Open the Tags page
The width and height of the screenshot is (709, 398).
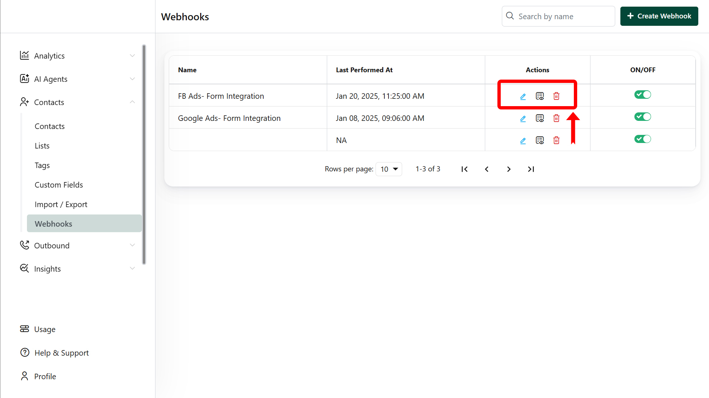[x=42, y=165]
